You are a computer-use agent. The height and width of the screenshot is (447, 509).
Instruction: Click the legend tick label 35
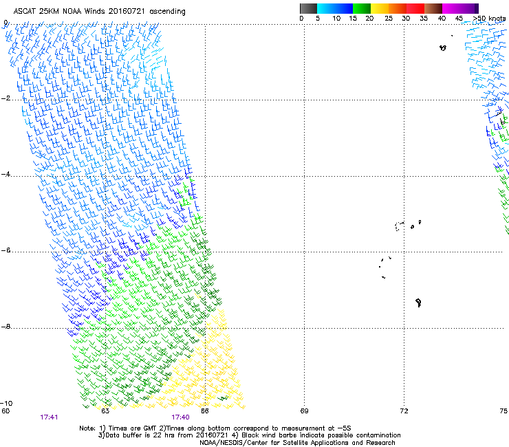pos(424,19)
